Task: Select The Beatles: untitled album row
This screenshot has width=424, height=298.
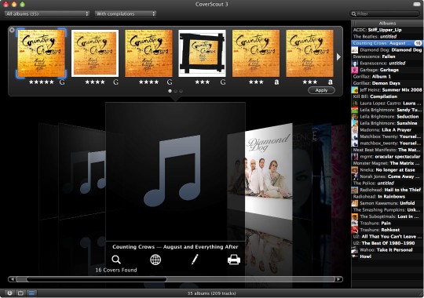Action: 387,37
